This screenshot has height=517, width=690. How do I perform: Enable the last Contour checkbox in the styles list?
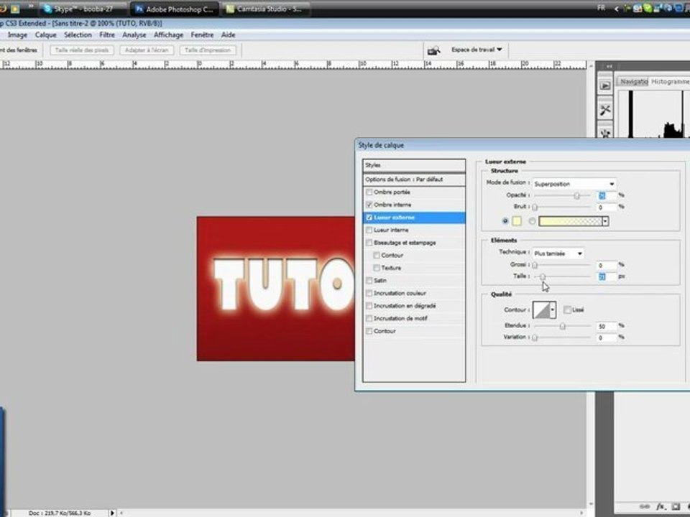[x=369, y=331]
